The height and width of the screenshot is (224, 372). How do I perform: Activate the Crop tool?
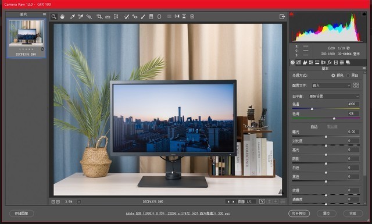pos(99,16)
